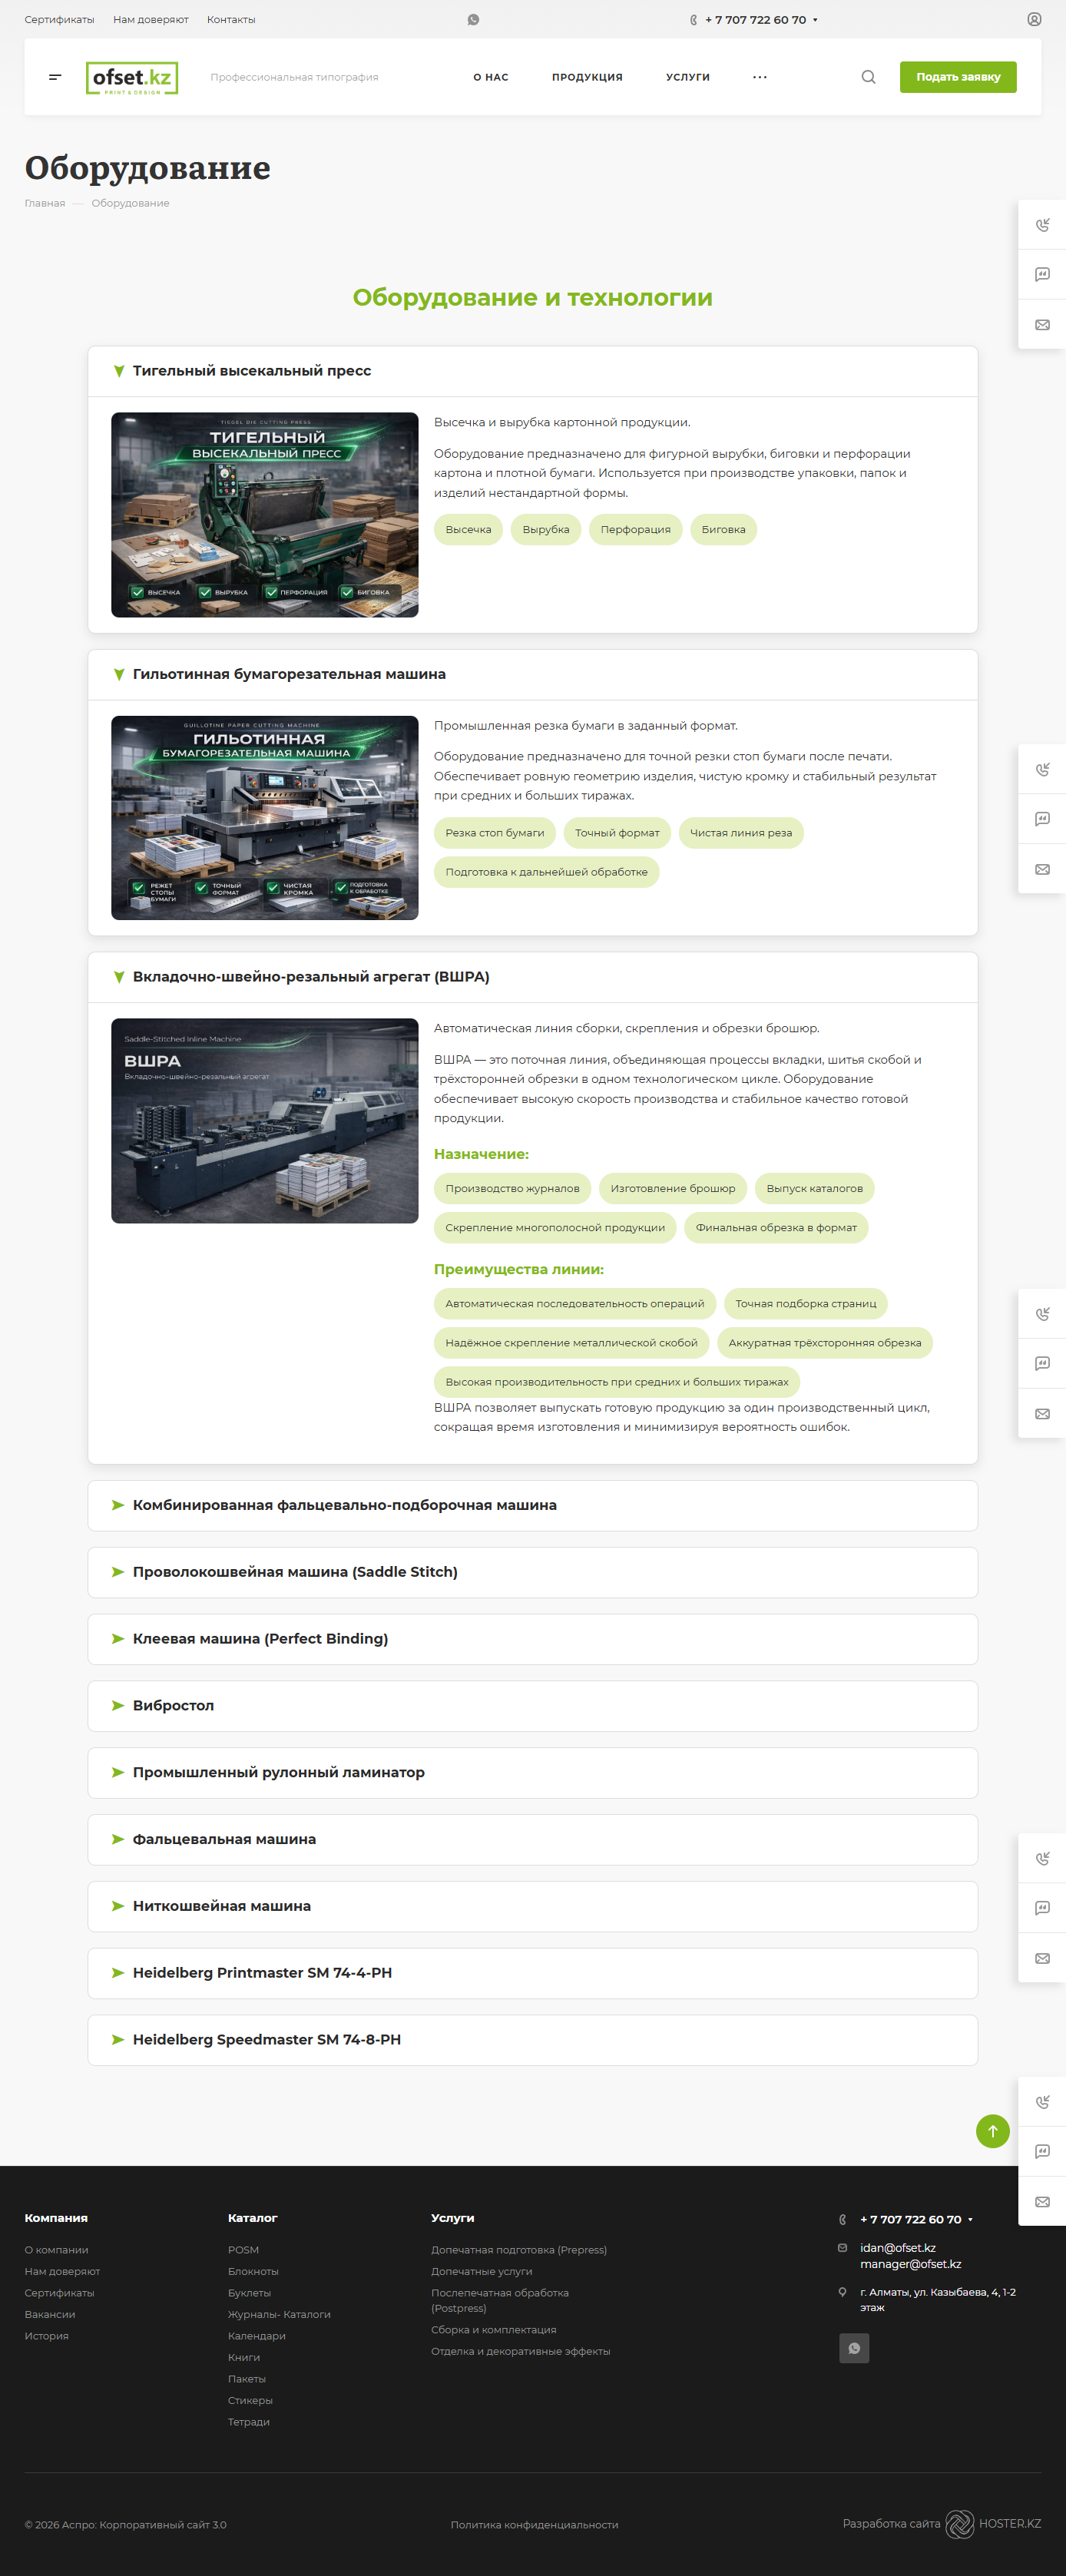Open Блокноты catalog footer link
Image resolution: width=1066 pixels, height=2576 pixels.
click(x=253, y=2271)
